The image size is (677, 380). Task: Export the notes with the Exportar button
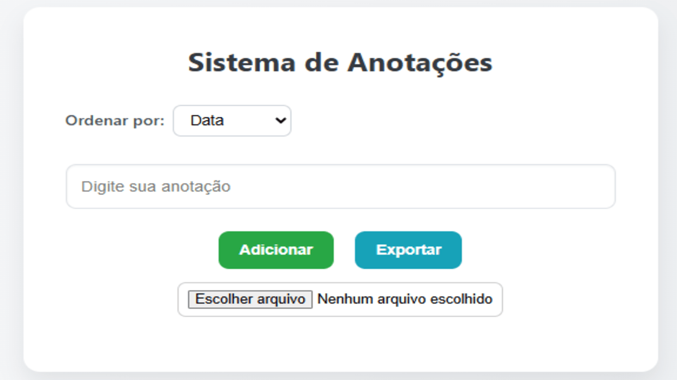[408, 250]
